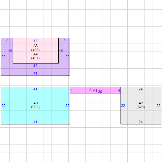
Task: Click the 22 dimension on purple area's left edge
Action: (x=4, y=57)
